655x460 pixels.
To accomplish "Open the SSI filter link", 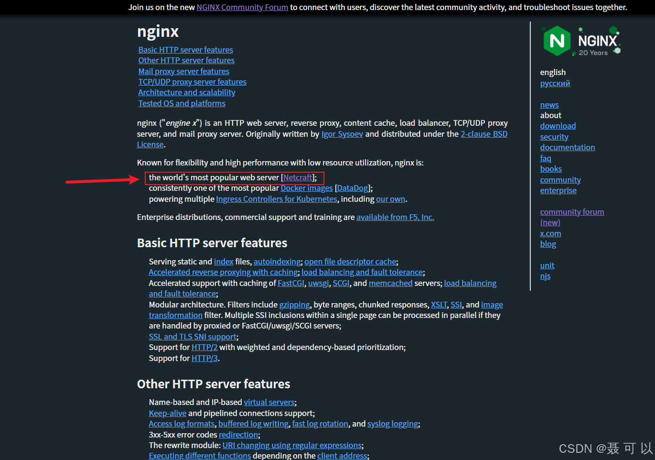I will point(456,305).
